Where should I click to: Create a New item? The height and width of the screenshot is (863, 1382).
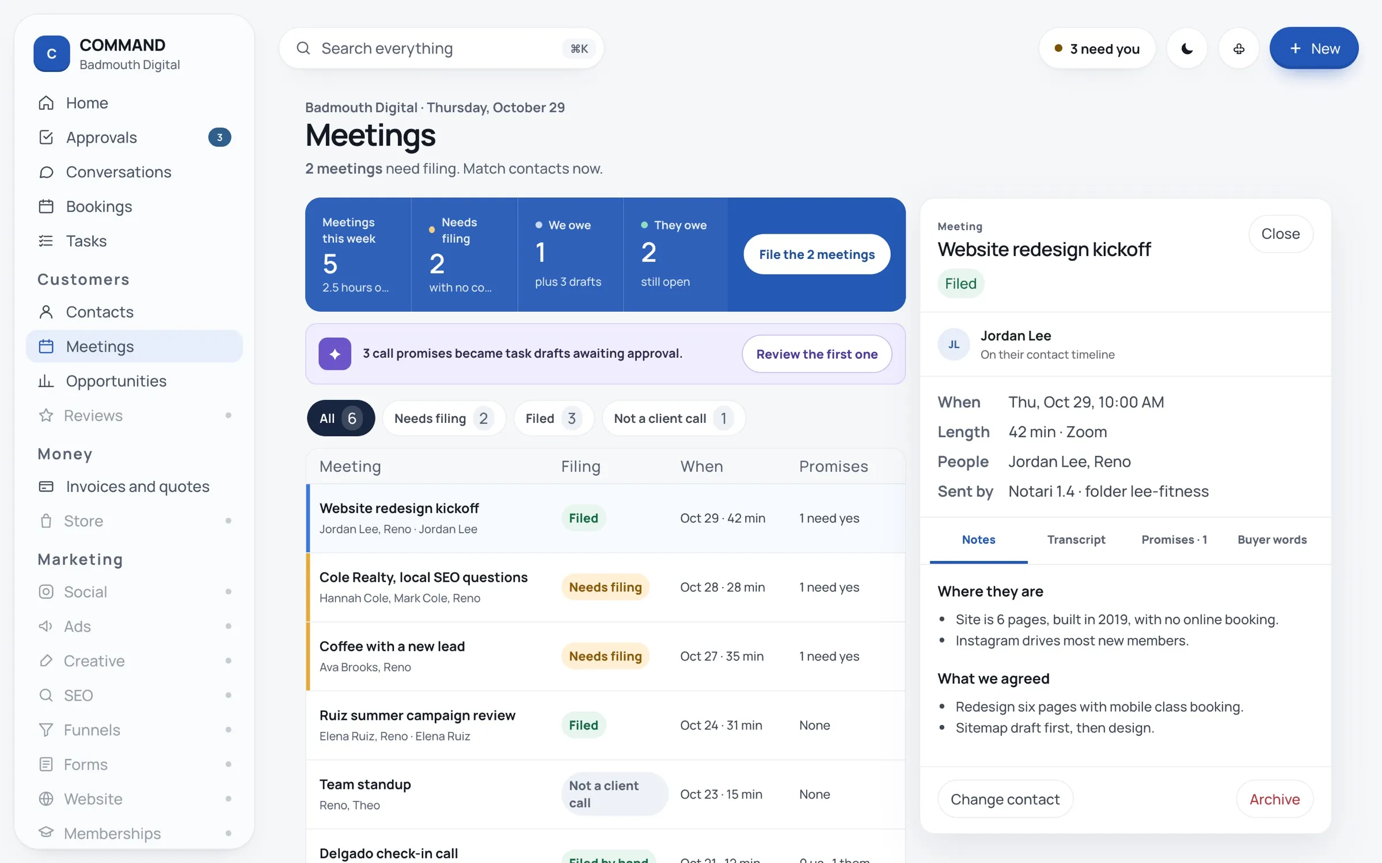1313,48
